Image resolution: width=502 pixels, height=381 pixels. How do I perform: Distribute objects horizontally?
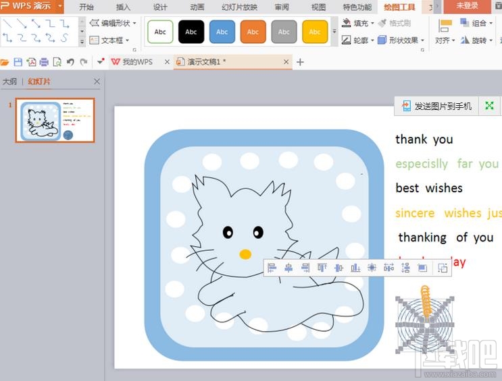click(388, 268)
